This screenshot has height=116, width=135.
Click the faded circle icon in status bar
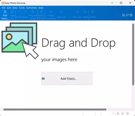[113, 113]
